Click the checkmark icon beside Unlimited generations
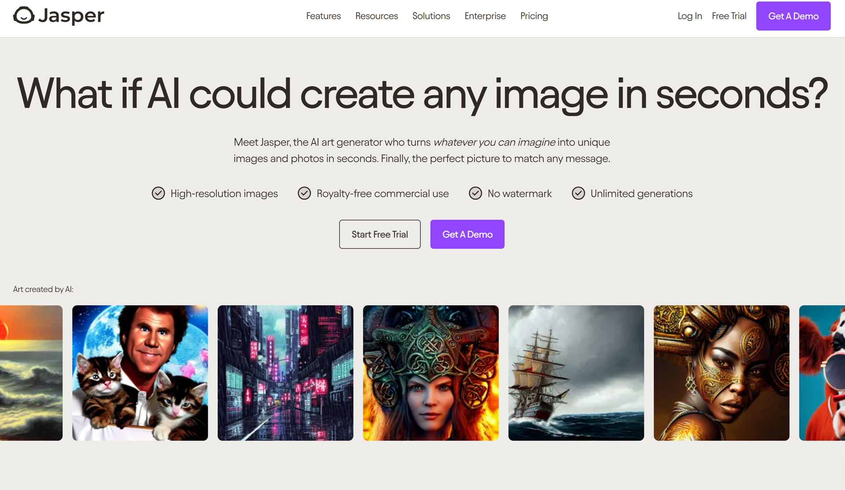This screenshot has width=845, height=490. pyautogui.click(x=578, y=193)
